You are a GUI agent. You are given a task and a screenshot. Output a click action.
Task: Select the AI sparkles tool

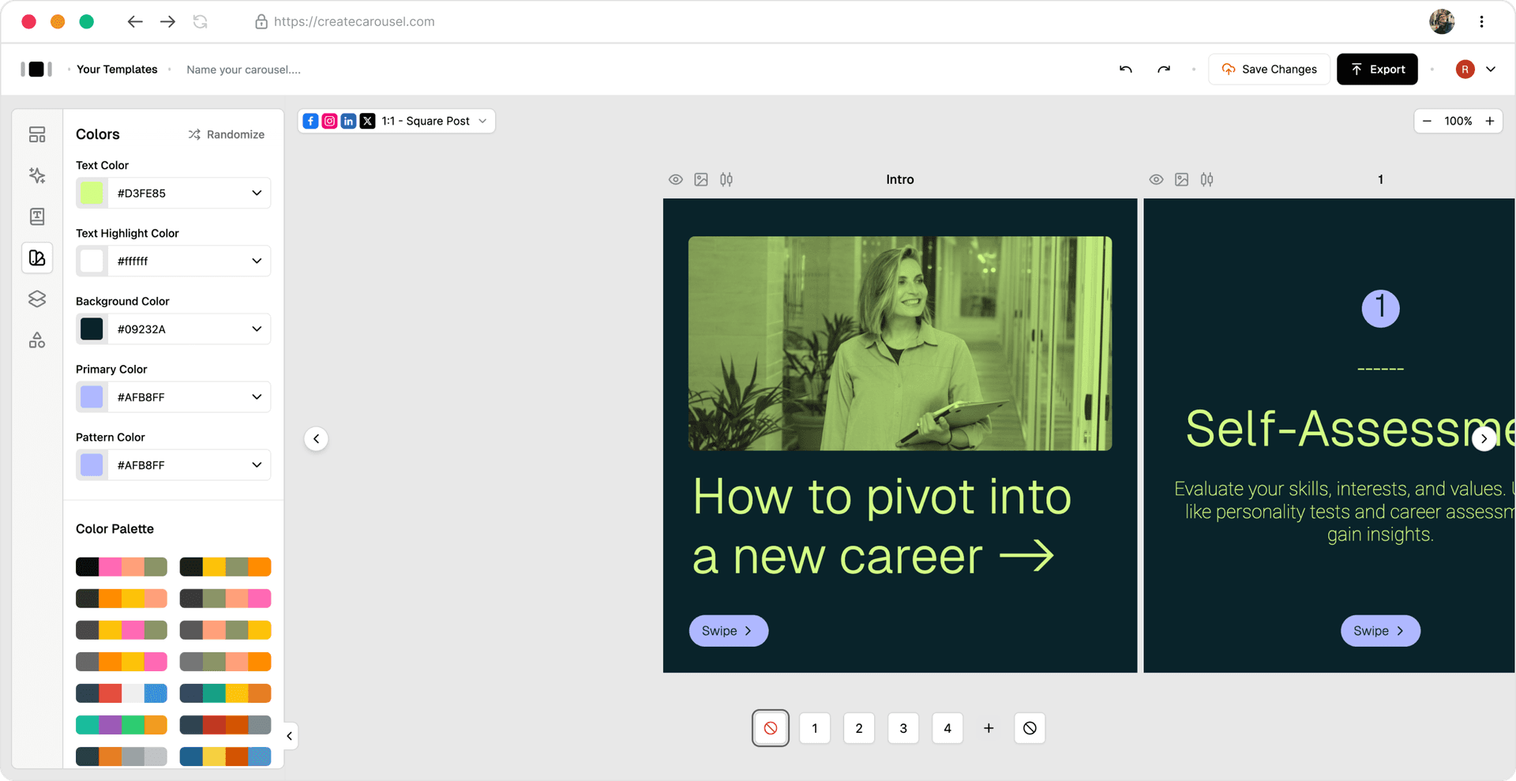tap(37, 175)
